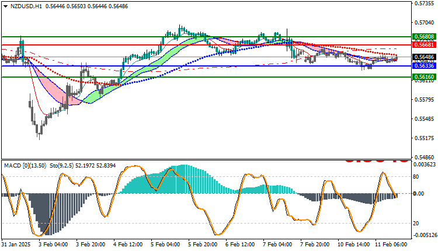This screenshot has width=438, height=251.
Task: Open the chart menu triangle beside NZDUSD,H1
Action: [6, 6]
